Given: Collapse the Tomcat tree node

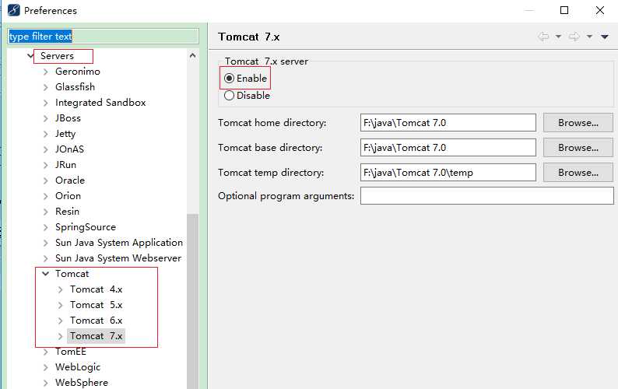Looking at the screenshot, I should pyautogui.click(x=46, y=274).
